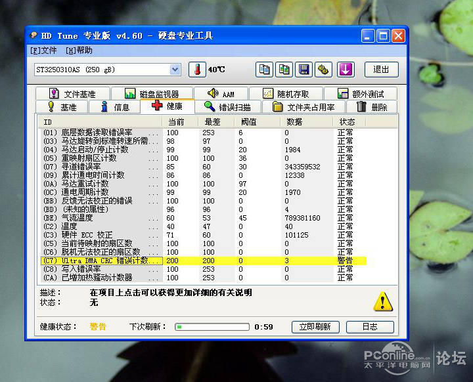Click data value 101125
This screenshot has width=473, height=382.
[296, 235]
